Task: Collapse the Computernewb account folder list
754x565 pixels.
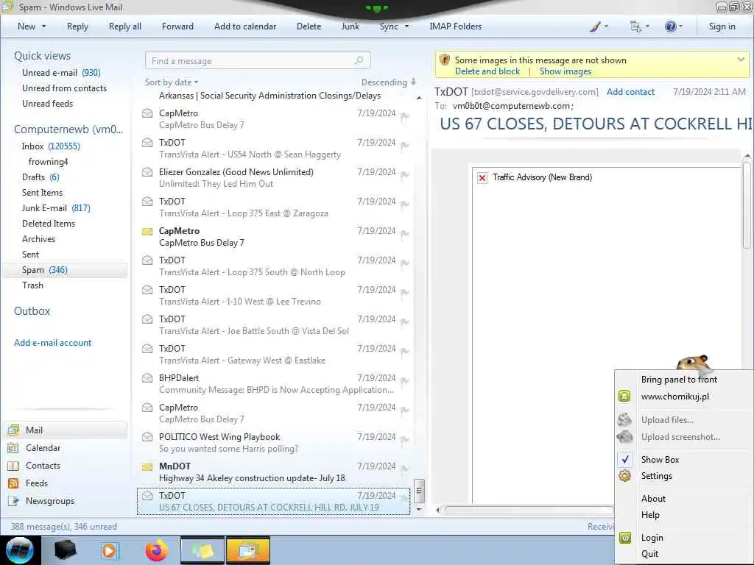Action: [x=68, y=129]
